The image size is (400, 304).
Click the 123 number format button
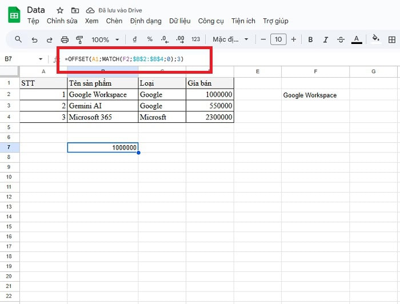(195, 39)
